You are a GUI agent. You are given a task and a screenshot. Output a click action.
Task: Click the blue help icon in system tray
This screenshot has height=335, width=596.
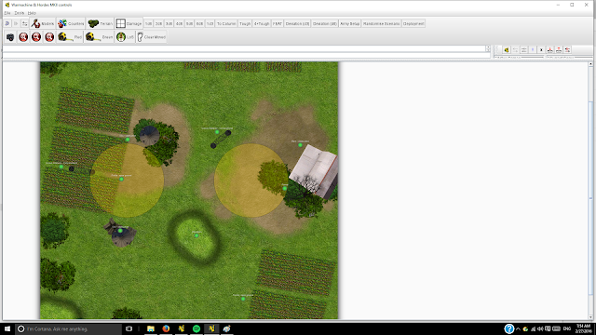click(x=509, y=328)
